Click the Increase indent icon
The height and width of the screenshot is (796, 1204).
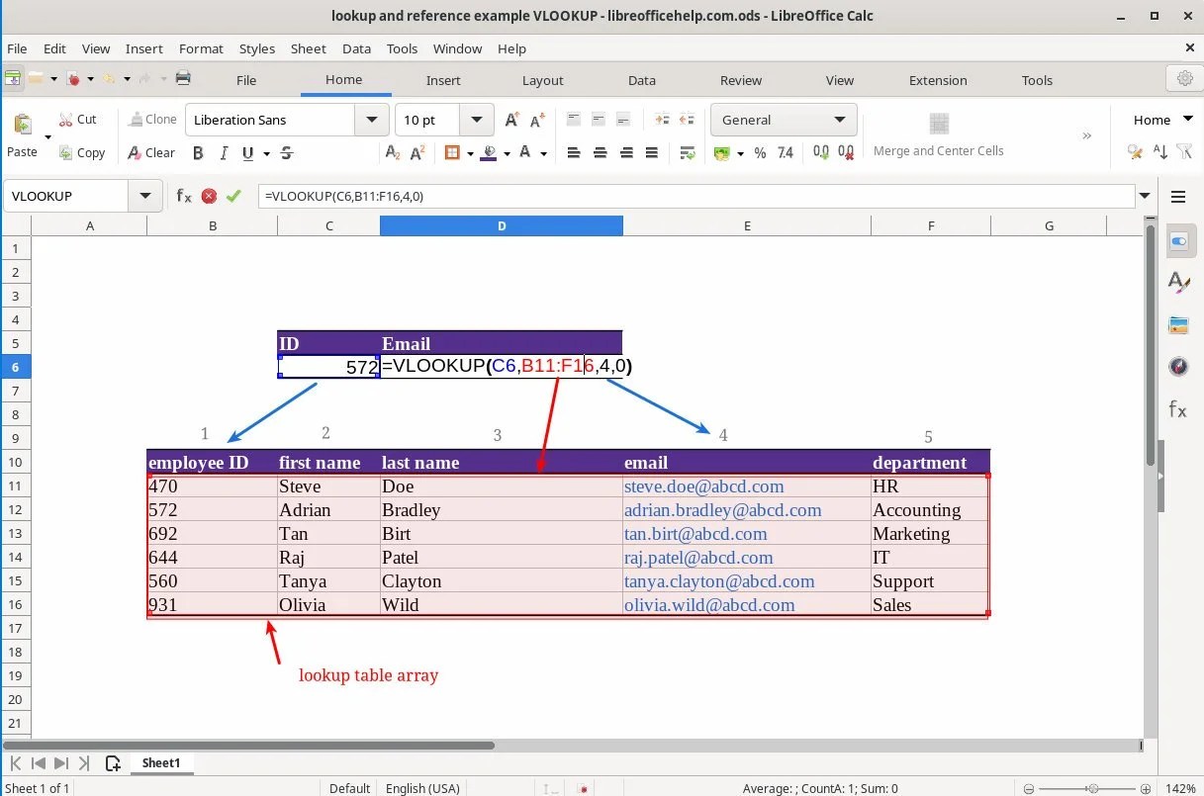[x=661, y=120]
